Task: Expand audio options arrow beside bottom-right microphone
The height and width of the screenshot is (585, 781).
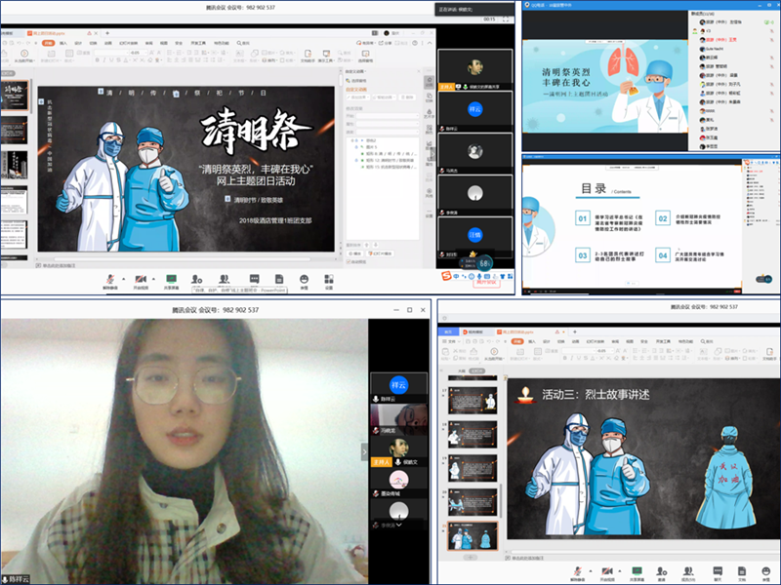Action: tap(589, 570)
